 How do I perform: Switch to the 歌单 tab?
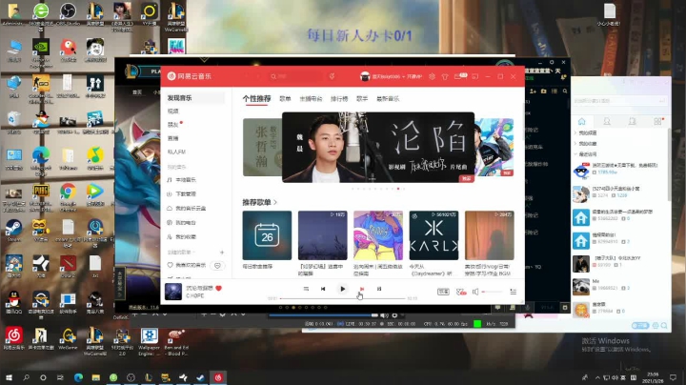[285, 99]
